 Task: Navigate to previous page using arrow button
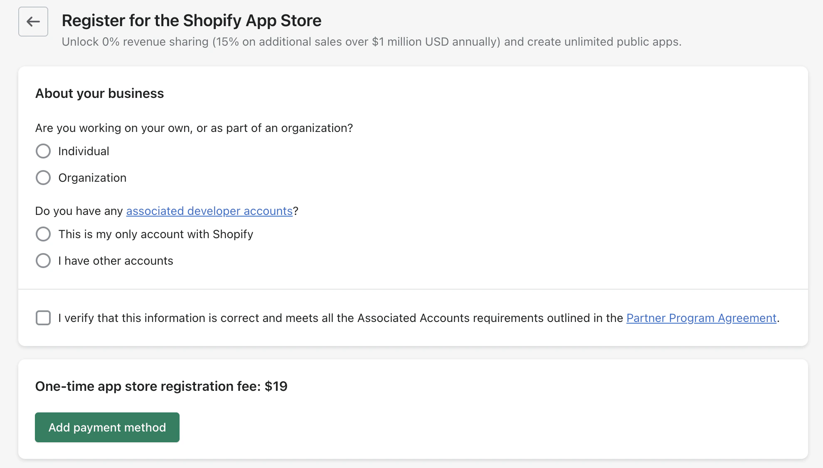point(33,21)
